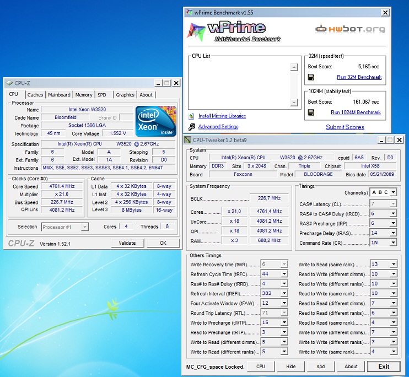Click the Bios date 05/21/2009 field
Image resolution: width=409 pixels, height=377 pixels.
382,174
